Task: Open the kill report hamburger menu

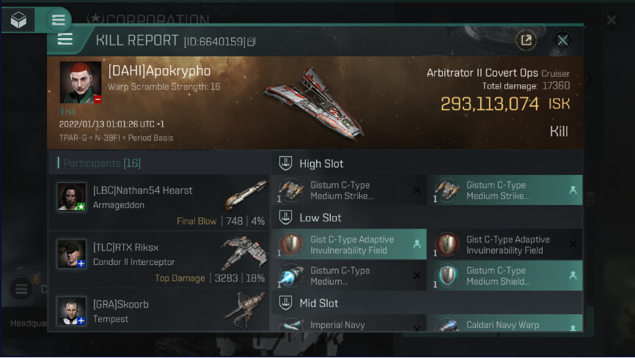Action: click(x=65, y=40)
